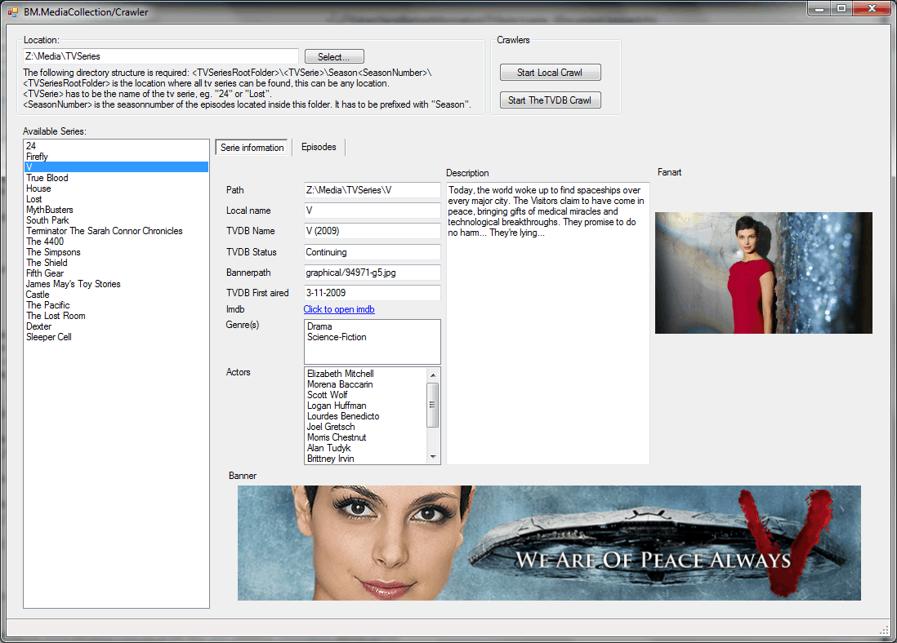
Task: Start TheTVDB Crawl
Action: 550,100
